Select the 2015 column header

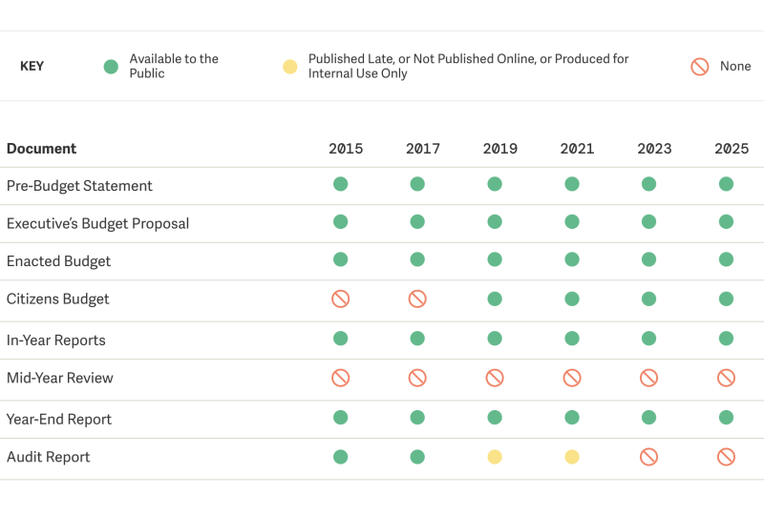346,149
